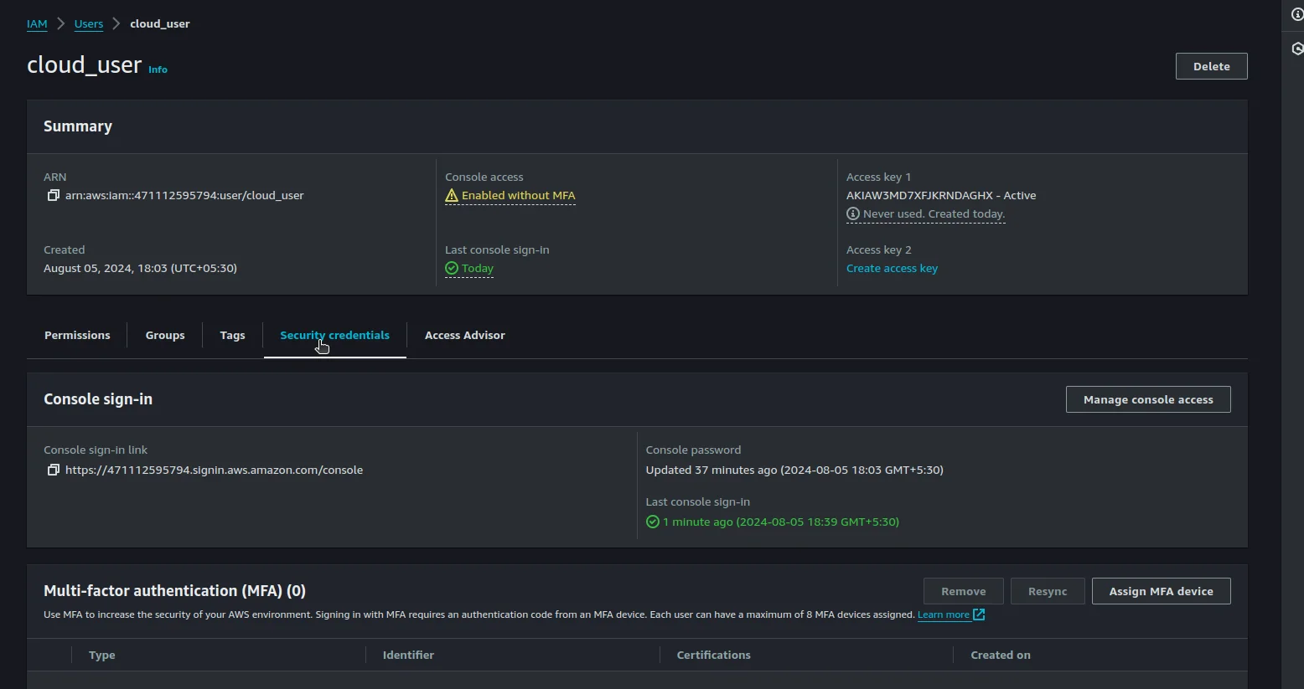Copy the user ARN with the copy icon
1304x689 pixels.
coord(53,195)
